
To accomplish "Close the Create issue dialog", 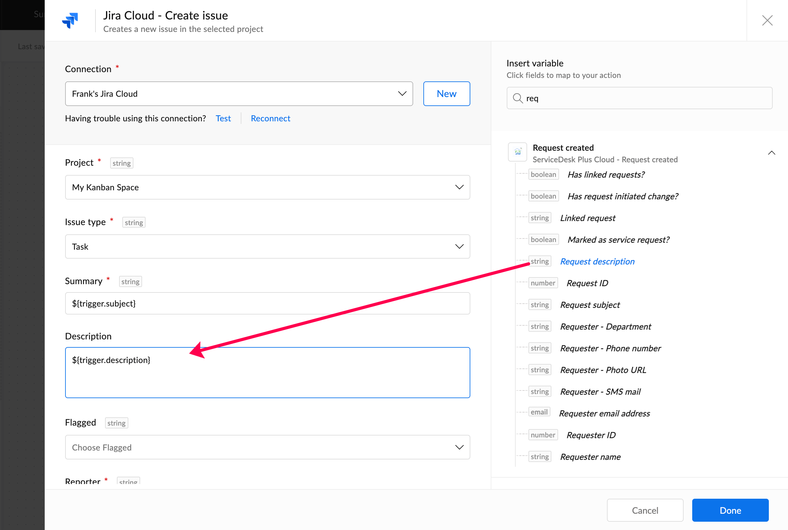I will [x=767, y=21].
